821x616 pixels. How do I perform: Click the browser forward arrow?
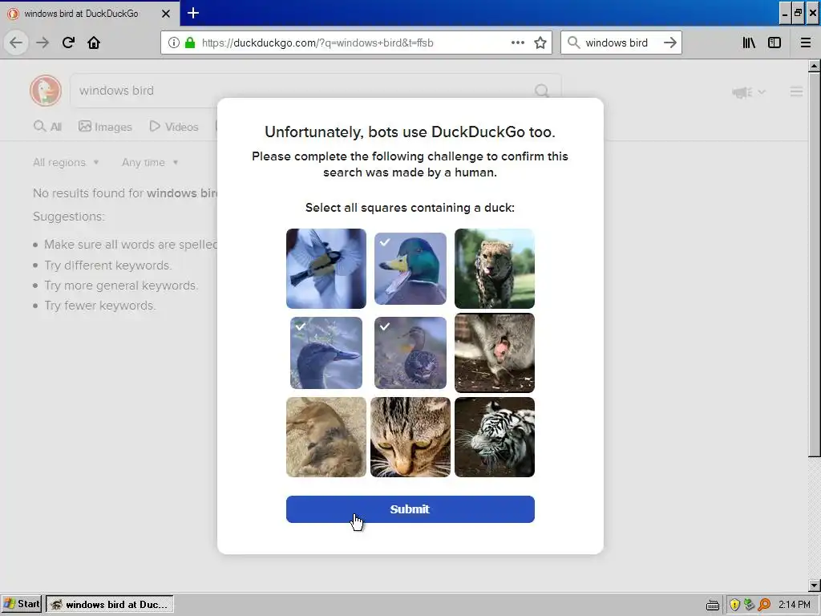pos(42,43)
